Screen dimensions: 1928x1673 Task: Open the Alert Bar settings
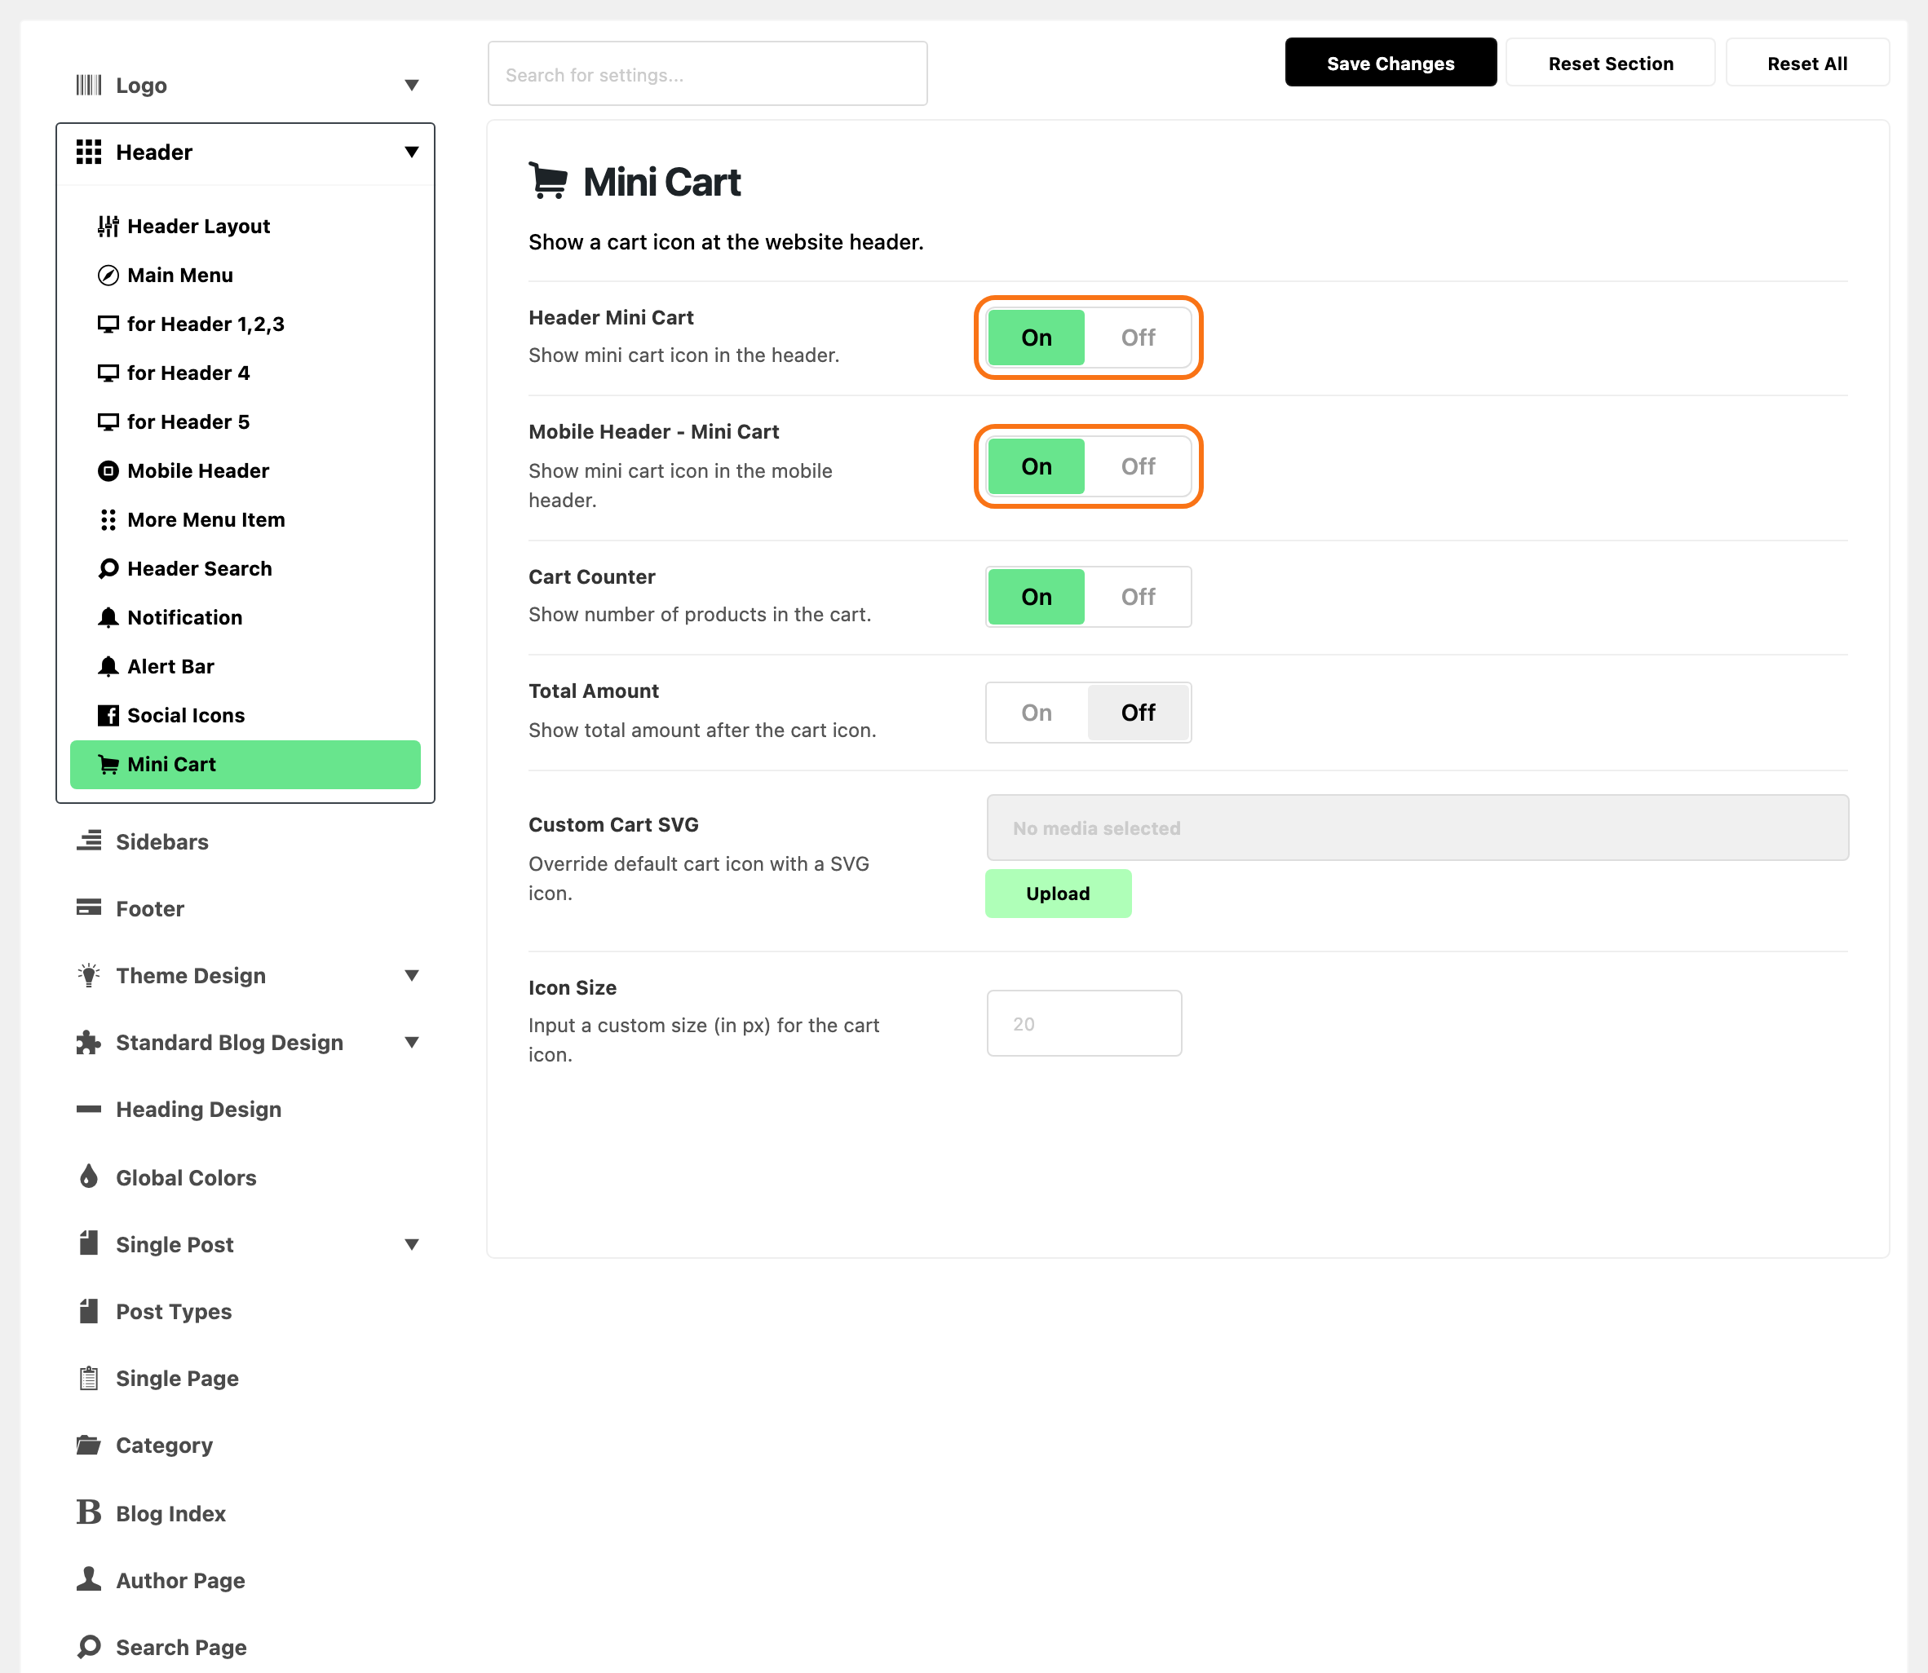245,667
